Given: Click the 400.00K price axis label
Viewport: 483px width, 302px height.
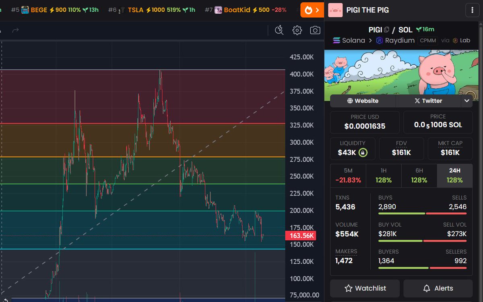Looking at the screenshot, I should [x=301, y=74].
